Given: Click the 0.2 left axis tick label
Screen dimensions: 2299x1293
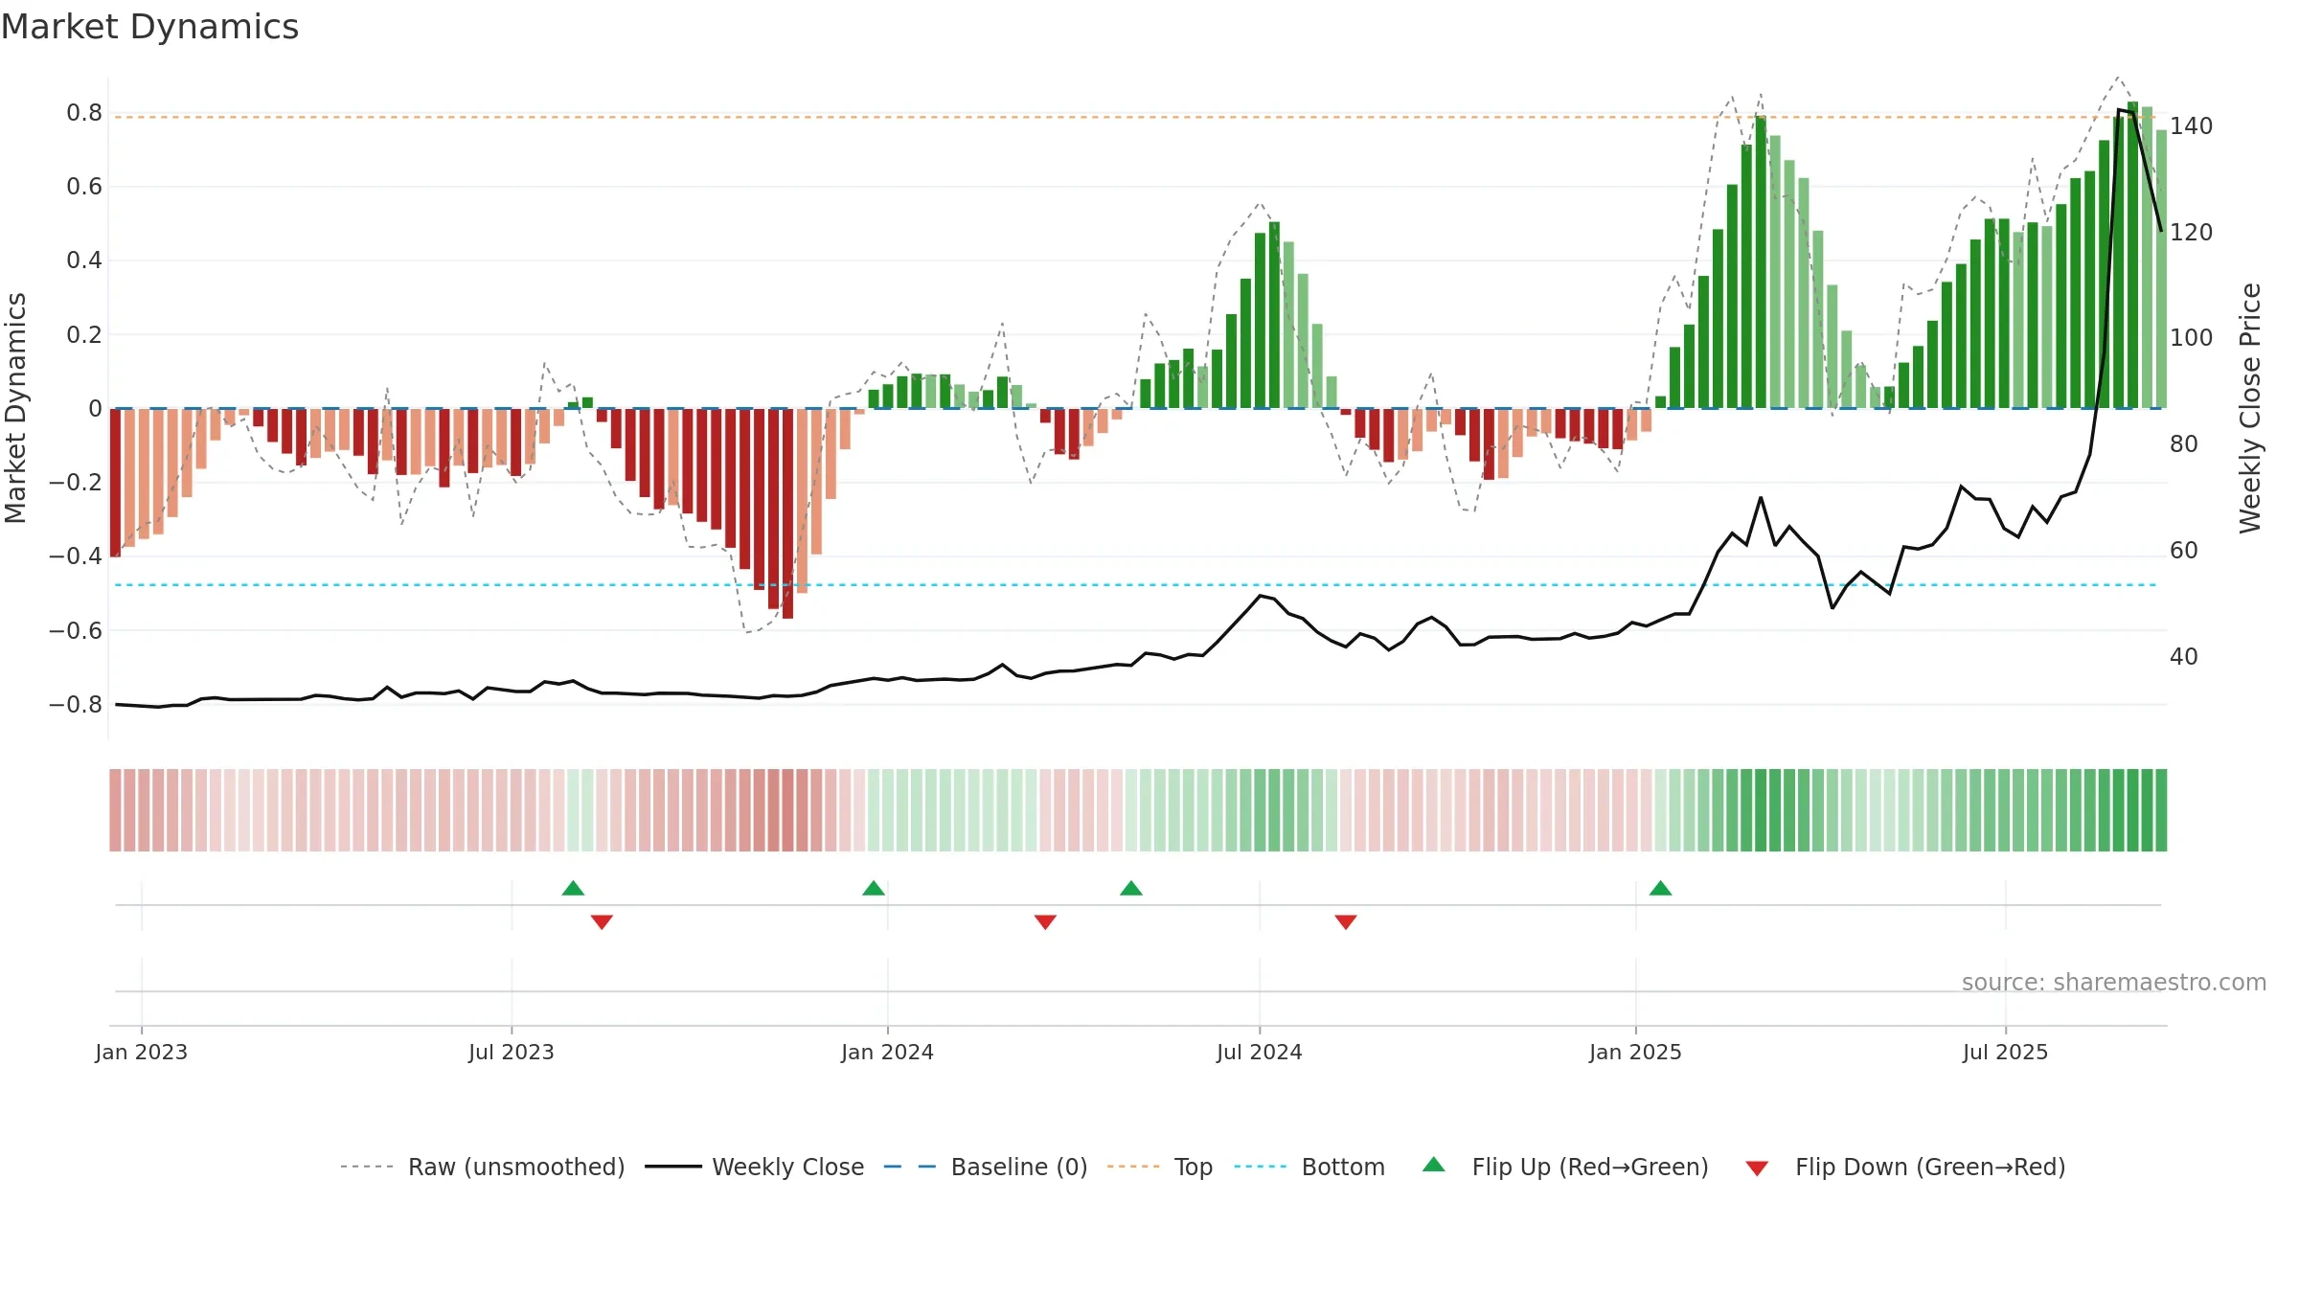Looking at the screenshot, I should [x=84, y=335].
